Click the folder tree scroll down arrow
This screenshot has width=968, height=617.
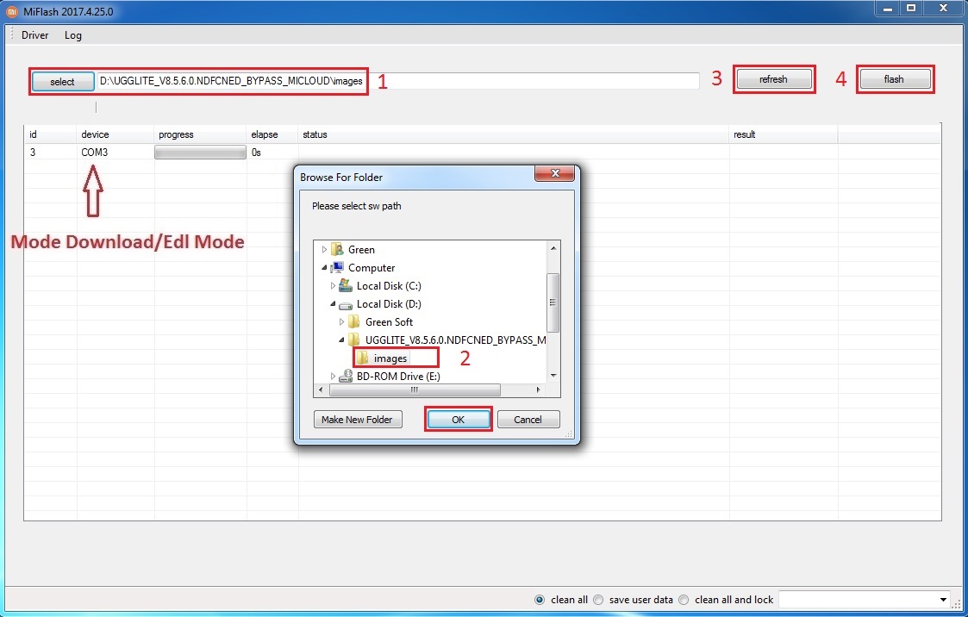553,376
